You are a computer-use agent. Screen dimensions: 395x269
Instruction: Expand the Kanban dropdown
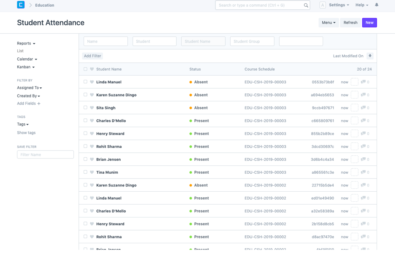click(x=26, y=67)
